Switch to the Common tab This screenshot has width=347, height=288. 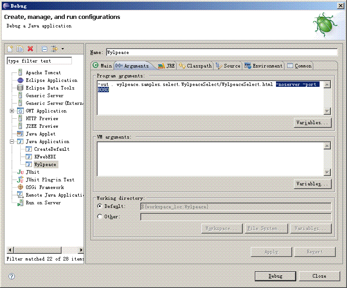point(299,66)
